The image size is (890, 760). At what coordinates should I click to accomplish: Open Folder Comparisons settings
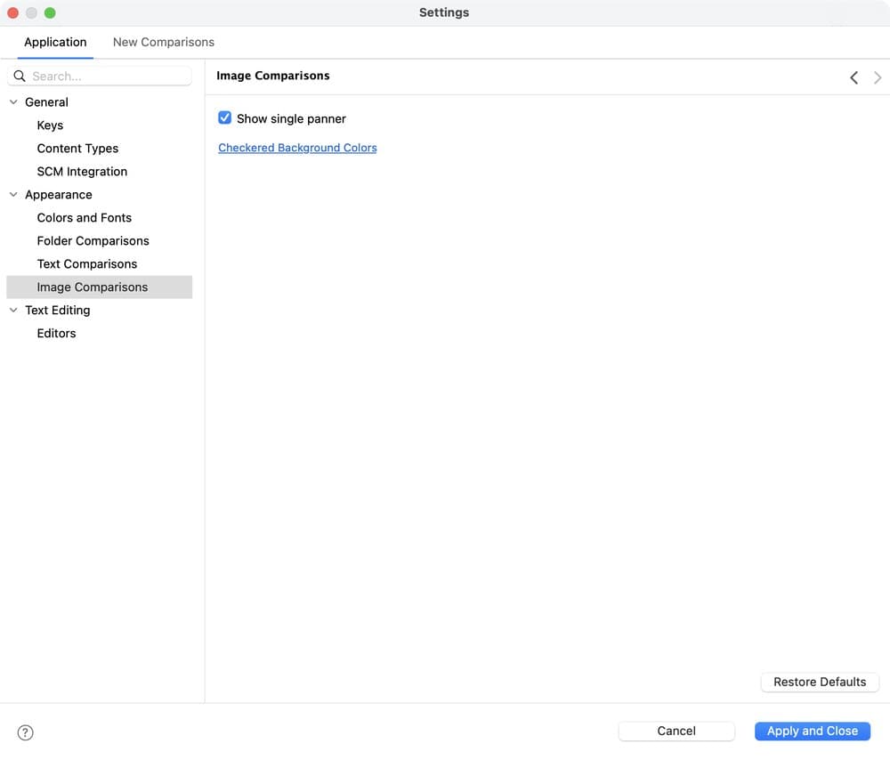coord(93,241)
